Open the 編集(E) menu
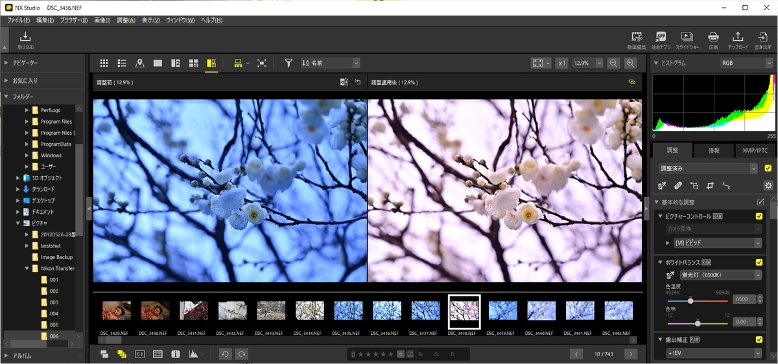This screenshot has width=778, height=364. pyautogui.click(x=45, y=21)
